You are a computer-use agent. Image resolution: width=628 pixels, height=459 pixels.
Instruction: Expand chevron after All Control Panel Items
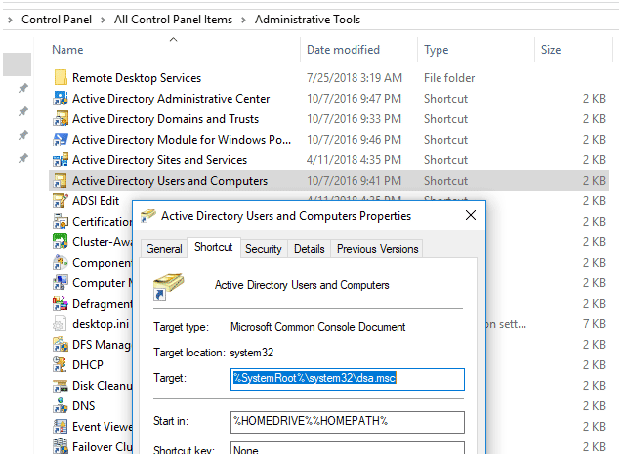[x=243, y=20]
